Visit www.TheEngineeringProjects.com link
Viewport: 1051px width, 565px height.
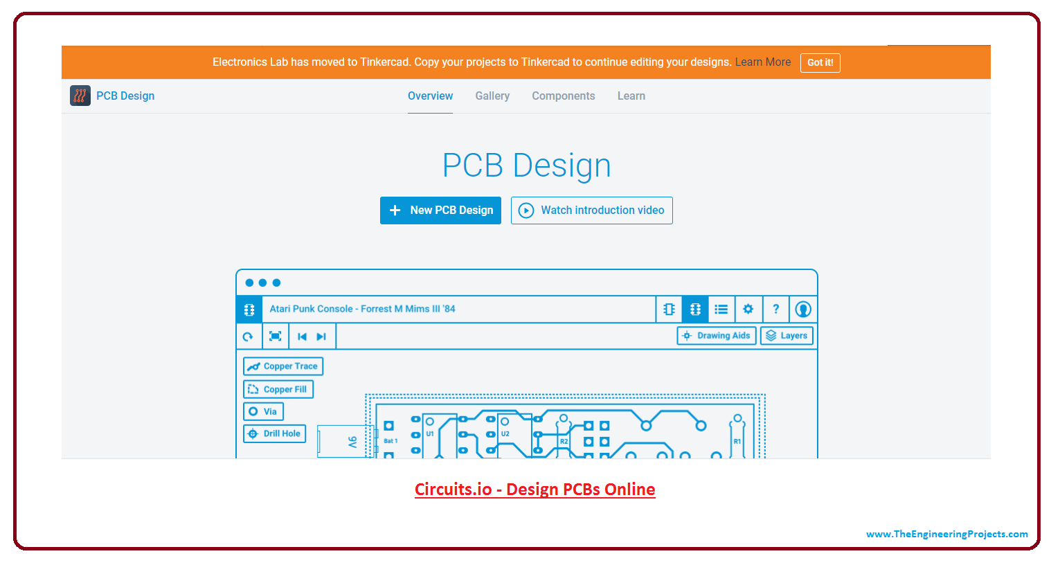point(947,534)
